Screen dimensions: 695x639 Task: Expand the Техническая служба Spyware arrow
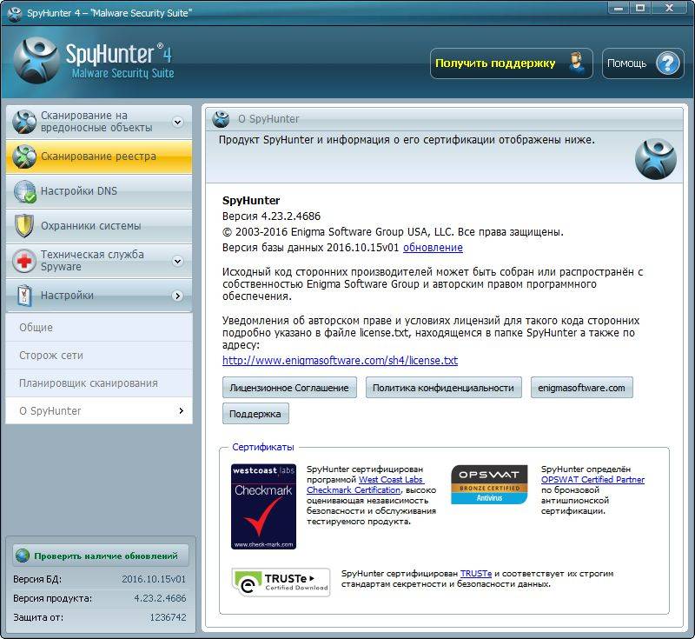178,261
